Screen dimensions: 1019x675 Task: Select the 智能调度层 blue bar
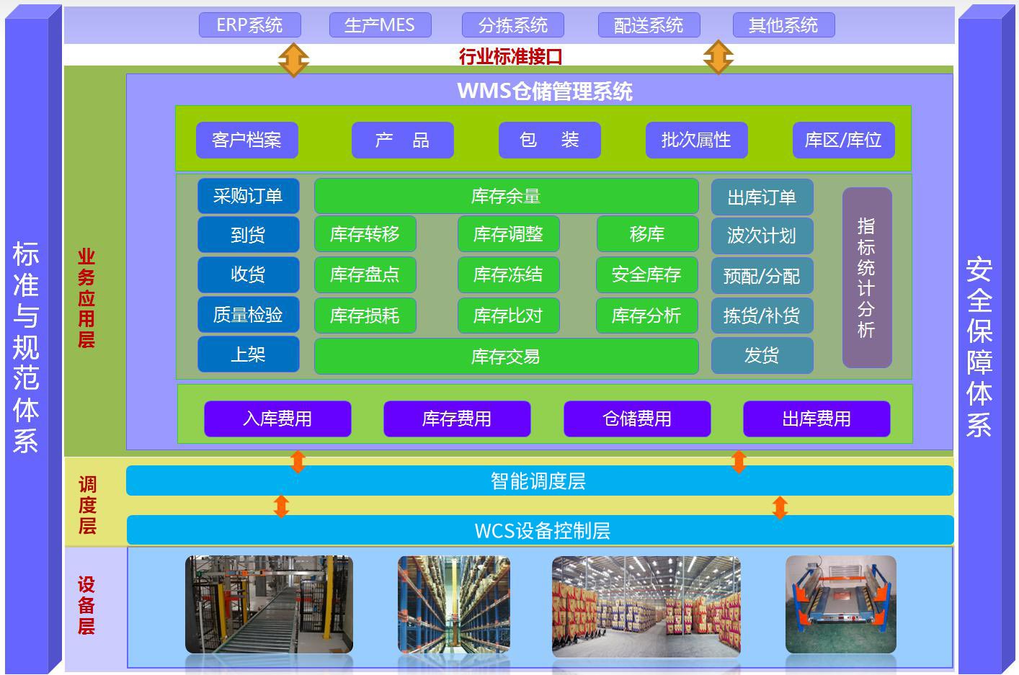tap(539, 480)
